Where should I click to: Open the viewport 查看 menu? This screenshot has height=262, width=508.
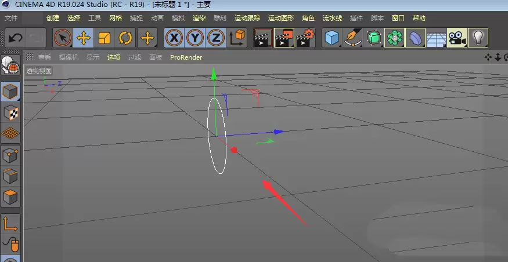44,57
